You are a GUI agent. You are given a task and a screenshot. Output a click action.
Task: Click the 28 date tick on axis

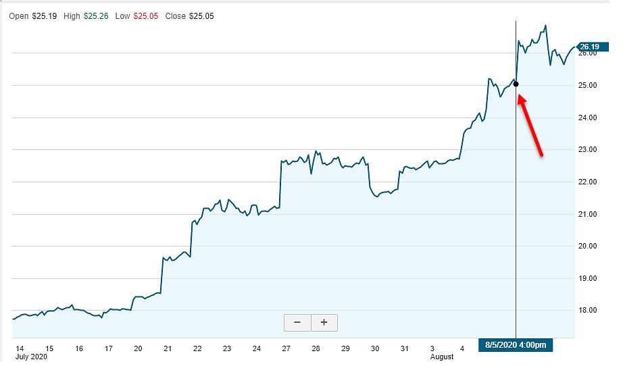coord(316,348)
